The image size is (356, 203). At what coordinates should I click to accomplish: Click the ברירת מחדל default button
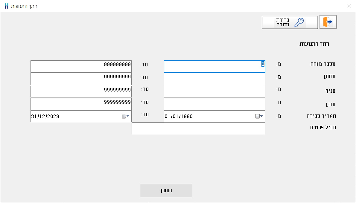coord(290,22)
